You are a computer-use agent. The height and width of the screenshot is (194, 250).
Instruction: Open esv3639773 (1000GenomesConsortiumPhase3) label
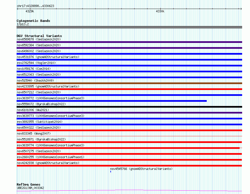[x=51, y=116]
